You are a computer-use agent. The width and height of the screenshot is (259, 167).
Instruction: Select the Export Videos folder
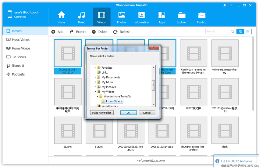[114, 101]
